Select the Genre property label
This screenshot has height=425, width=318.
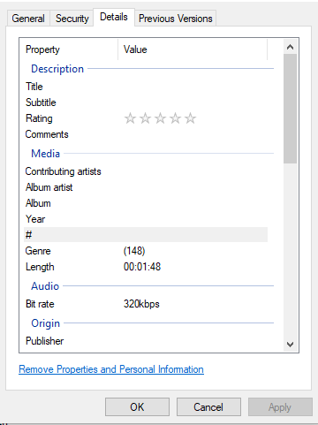[38, 251]
